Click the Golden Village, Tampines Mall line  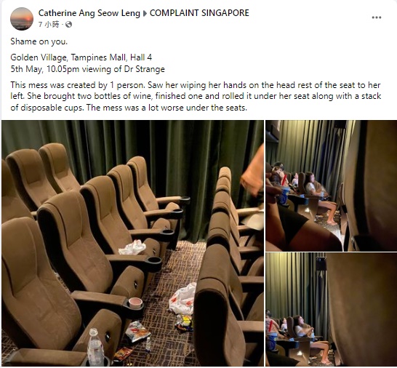coord(81,57)
